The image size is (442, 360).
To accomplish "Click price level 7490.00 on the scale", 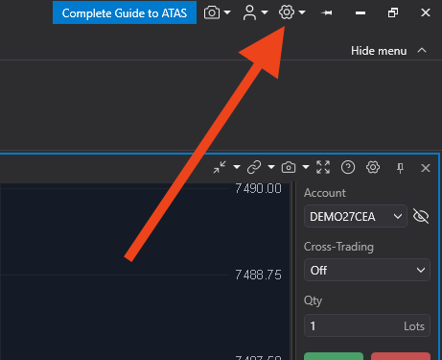I will click(x=258, y=188).
